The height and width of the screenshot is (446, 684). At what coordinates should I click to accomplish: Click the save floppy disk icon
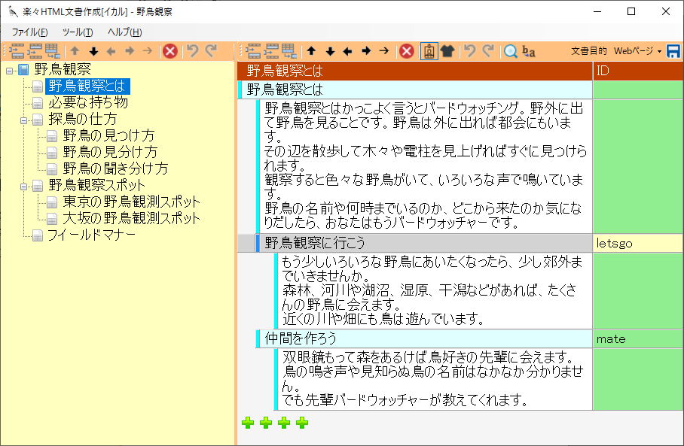[673, 51]
